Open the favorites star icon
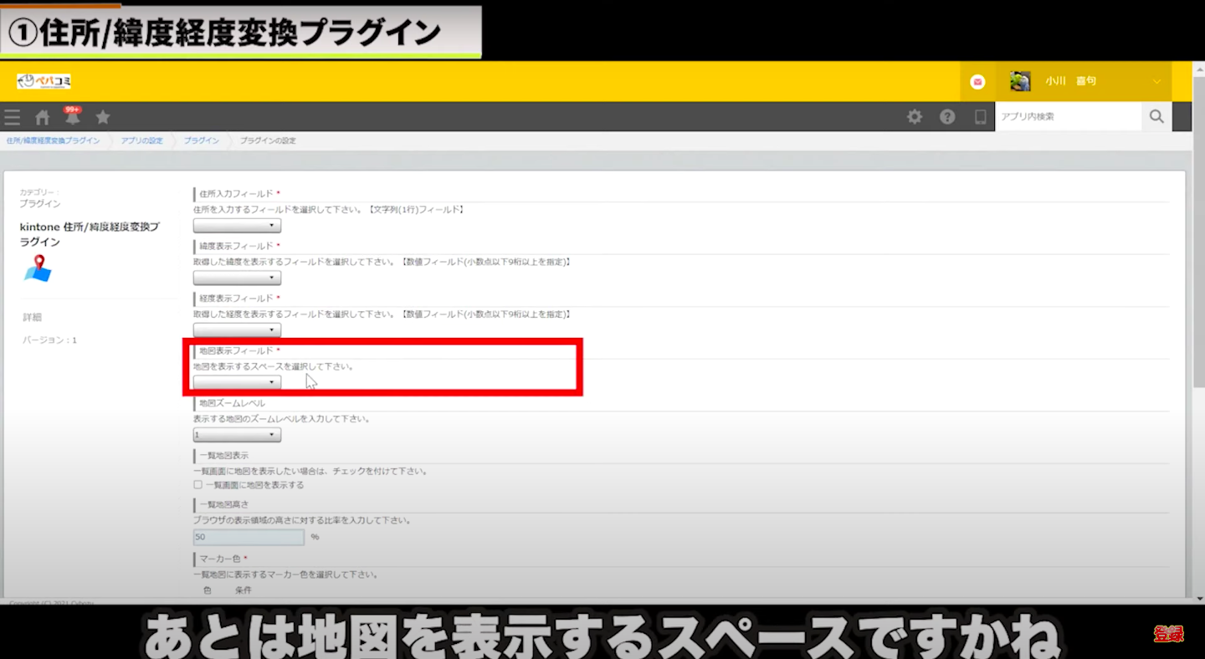 point(103,117)
